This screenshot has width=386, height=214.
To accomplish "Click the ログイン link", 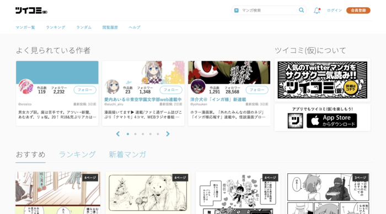I will 334,10.
